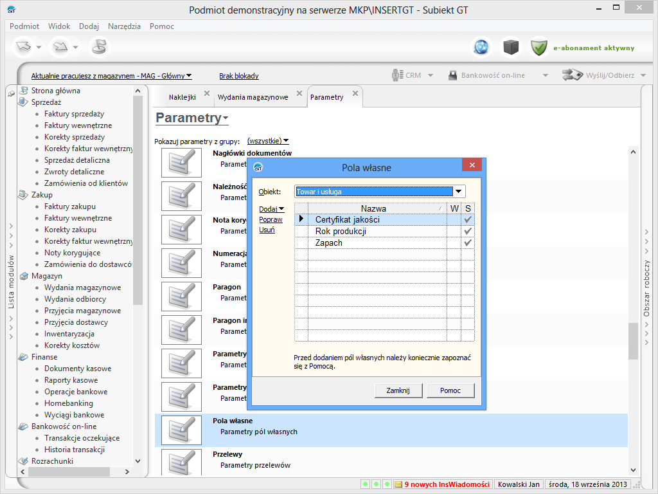Screen dimensions: 658x494
Task: Click the Popraw link
Action: pyautogui.click(x=271, y=220)
